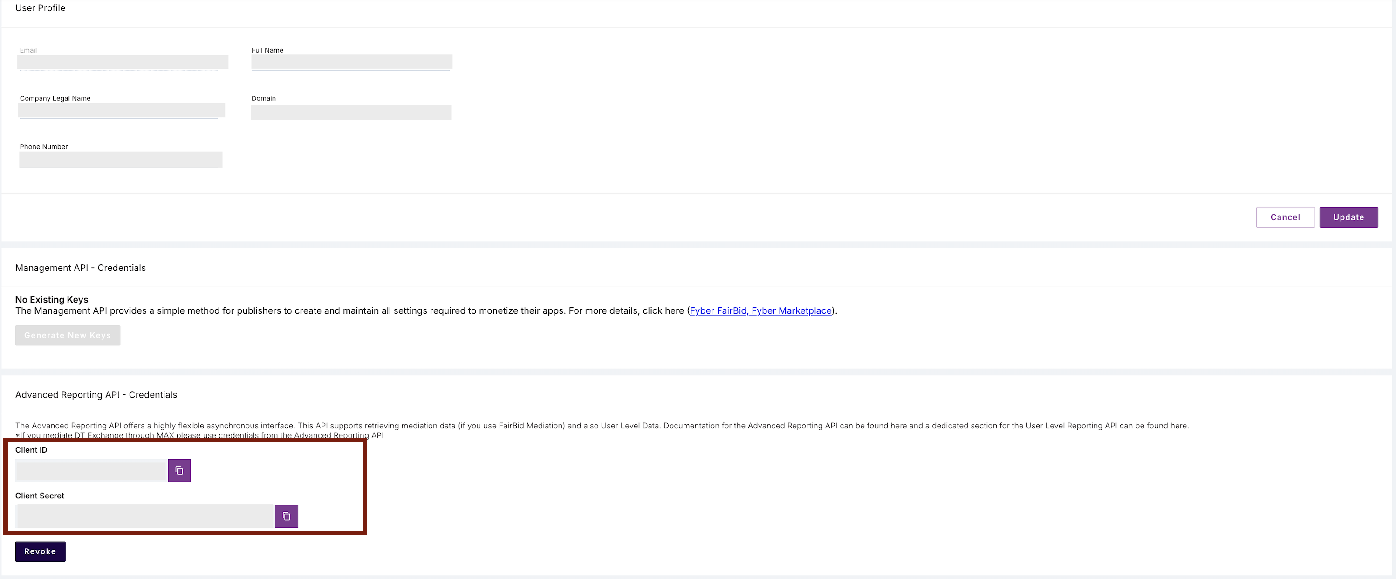Click the User Profile section heading
Screen dimensions: 1396x579
pos(40,7)
